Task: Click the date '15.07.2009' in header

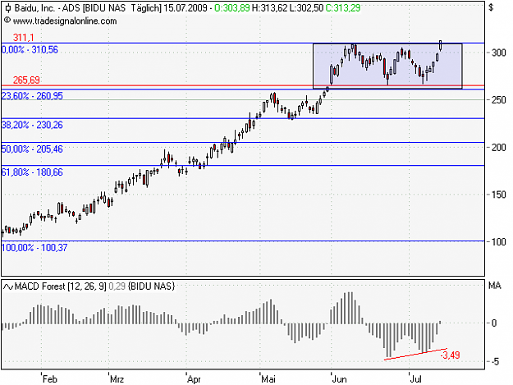Action: click(x=186, y=8)
